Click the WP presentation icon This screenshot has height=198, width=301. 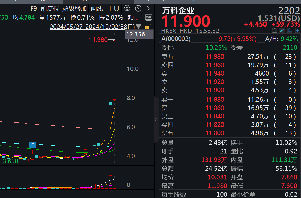click(x=149, y=18)
